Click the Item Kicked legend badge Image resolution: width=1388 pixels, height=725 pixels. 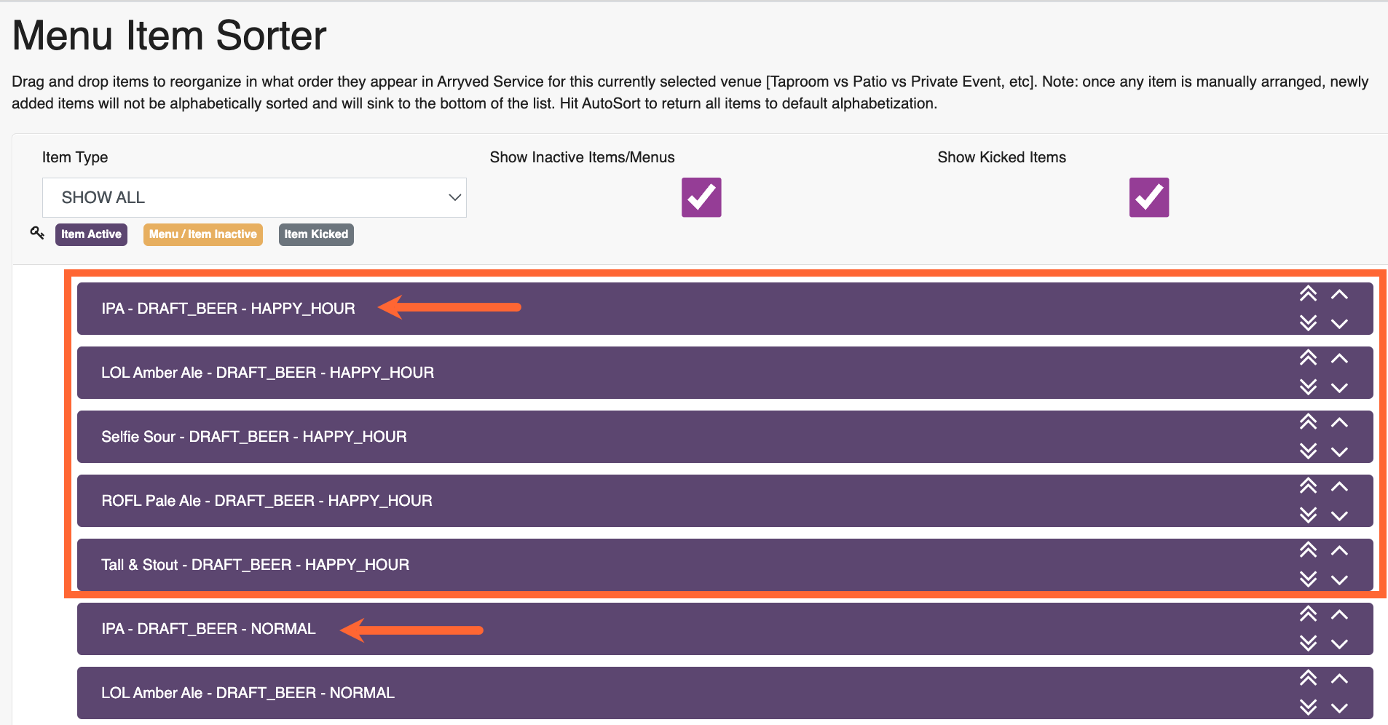pos(316,234)
